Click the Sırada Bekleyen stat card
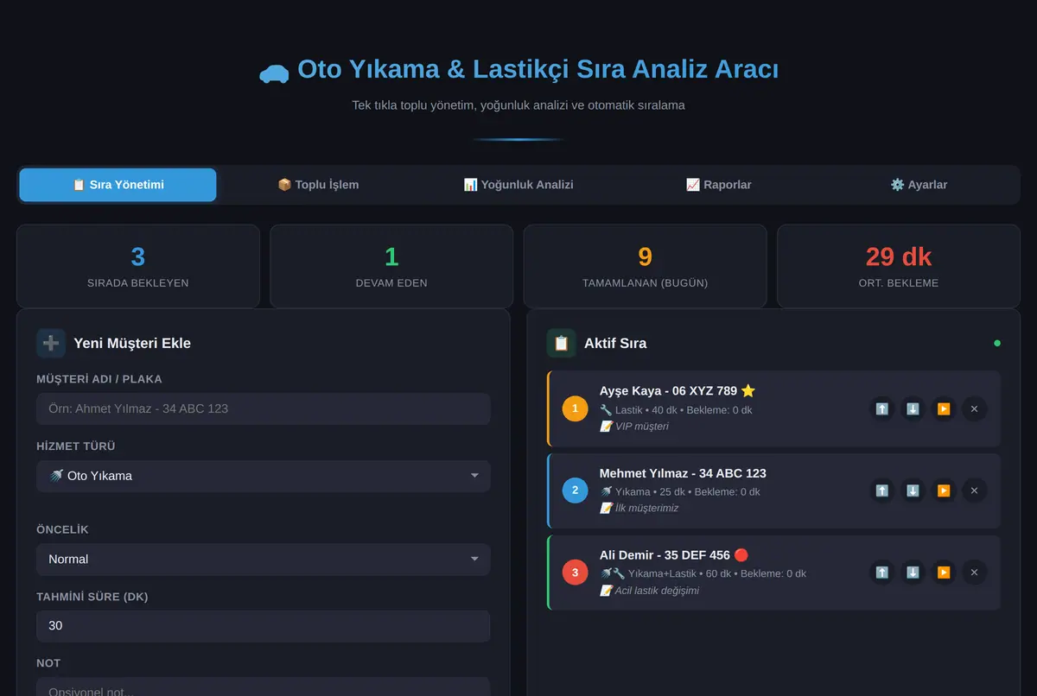The image size is (1037, 696). [x=138, y=266]
